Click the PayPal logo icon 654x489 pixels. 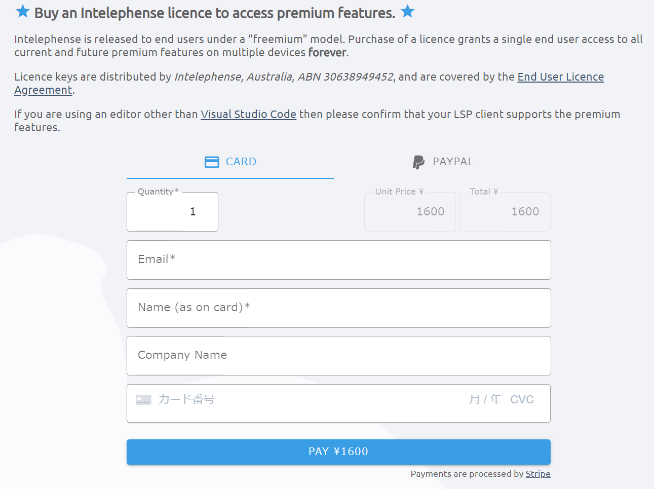[418, 162]
